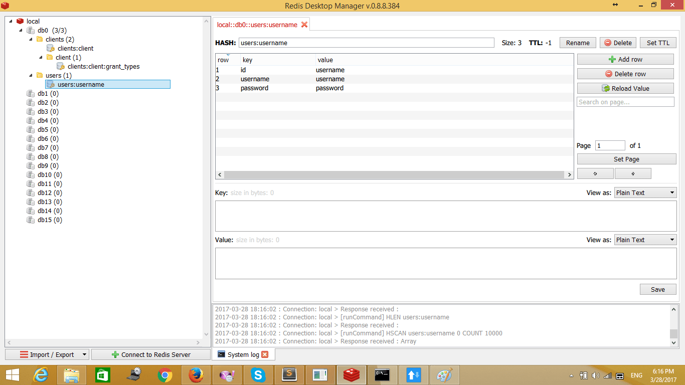This screenshot has width=685, height=385.
Task: Close the System log tab
Action: point(265,354)
